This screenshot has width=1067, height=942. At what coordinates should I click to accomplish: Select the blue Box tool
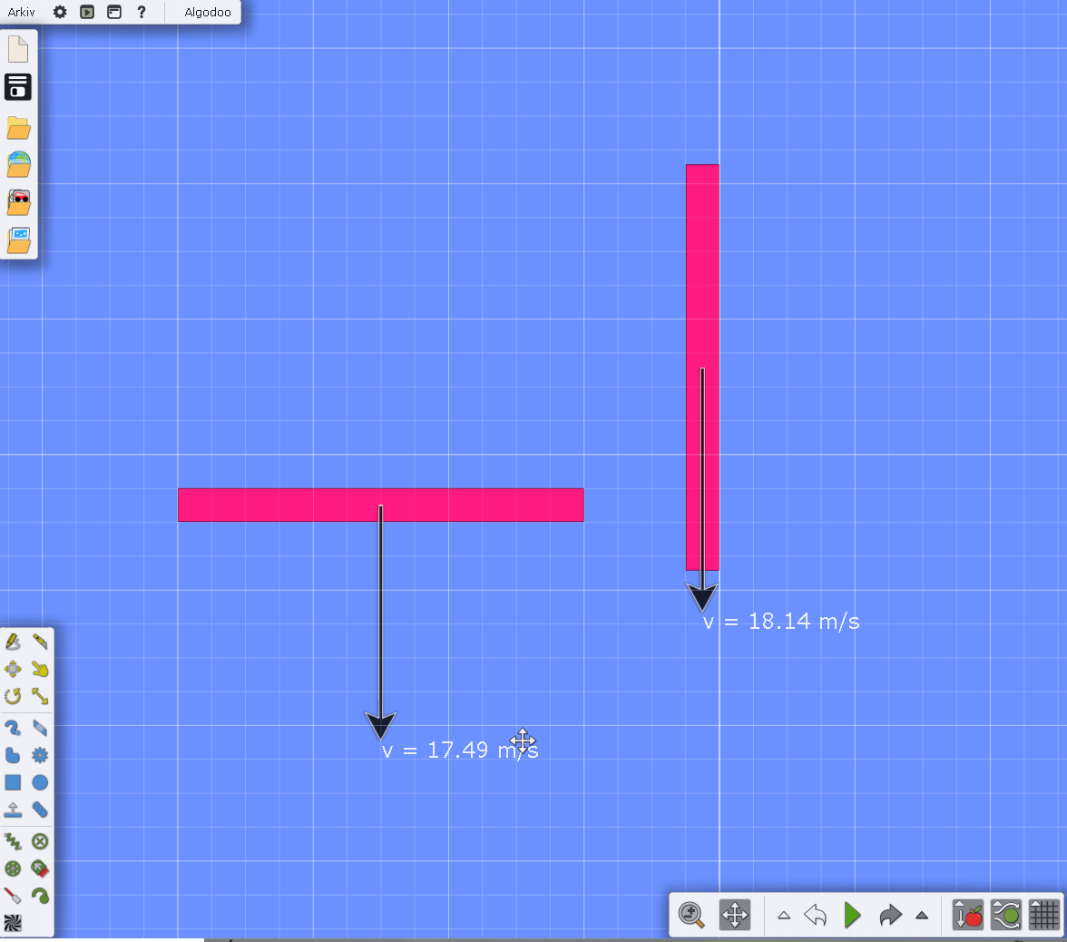pyautogui.click(x=13, y=782)
